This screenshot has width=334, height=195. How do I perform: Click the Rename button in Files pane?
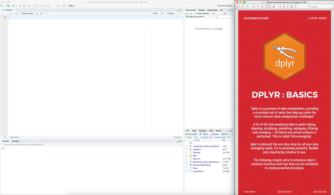214,134
